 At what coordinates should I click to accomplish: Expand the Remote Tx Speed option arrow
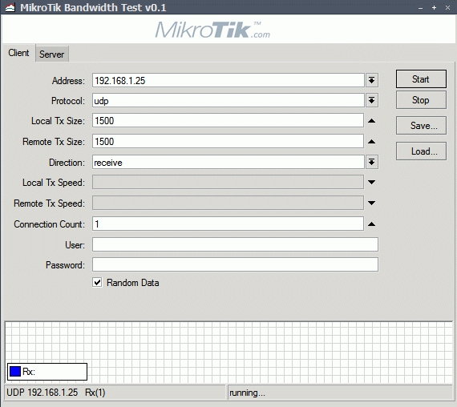click(371, 203)
